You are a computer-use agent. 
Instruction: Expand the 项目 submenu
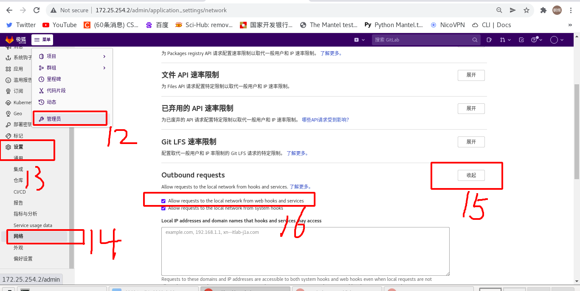click(72, 56)
